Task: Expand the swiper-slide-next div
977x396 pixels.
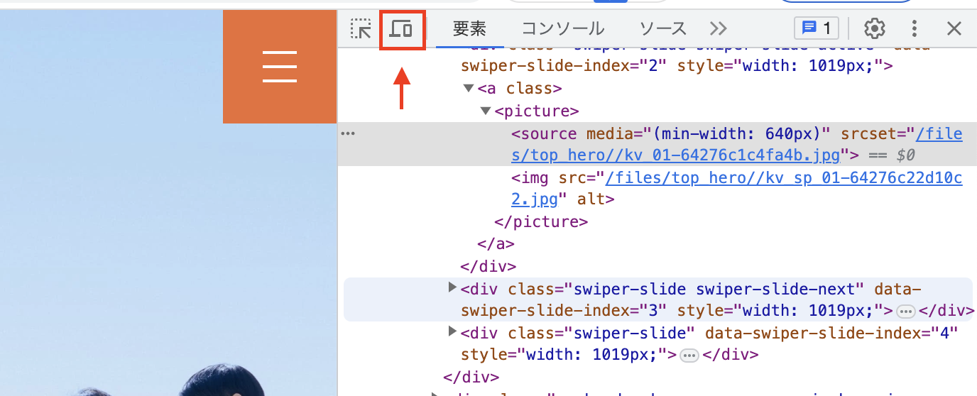Action: point(452,287)
